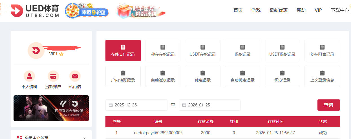351x139 pixels.
Task: Open the start date picker 2025-12-26
Action: point(136,105)
